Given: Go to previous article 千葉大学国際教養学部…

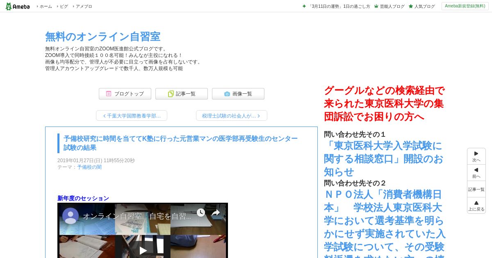Looking at the screenshot, I should coord(132,116).
